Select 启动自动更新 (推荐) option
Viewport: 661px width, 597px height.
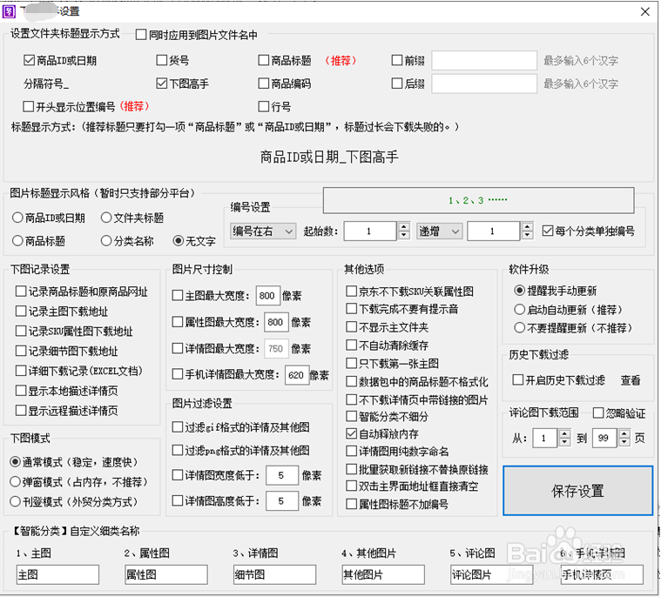point(519,310)
